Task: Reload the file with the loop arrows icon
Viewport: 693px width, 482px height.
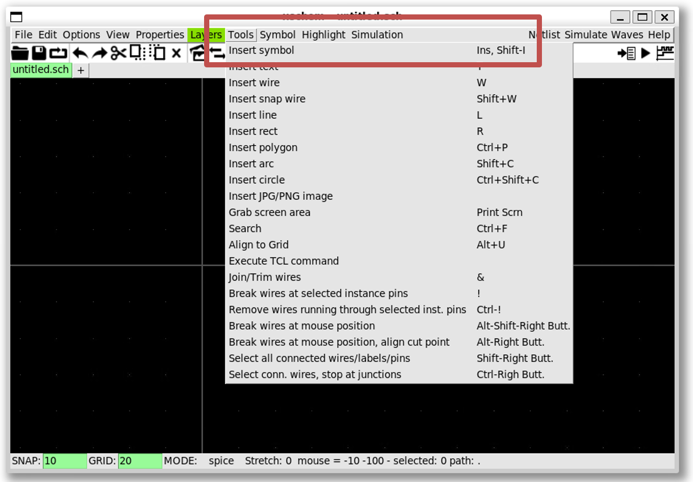Action: coord(58,53)
